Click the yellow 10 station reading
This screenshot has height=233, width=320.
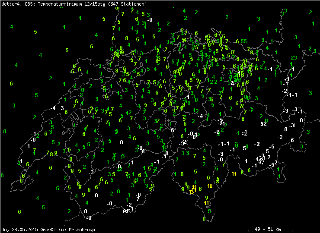pos(210,186)
